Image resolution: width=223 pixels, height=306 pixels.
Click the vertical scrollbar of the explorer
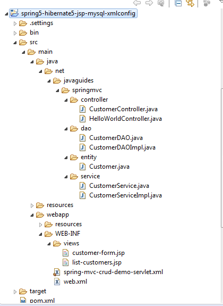pyautogui.click(x=222, y=158)
